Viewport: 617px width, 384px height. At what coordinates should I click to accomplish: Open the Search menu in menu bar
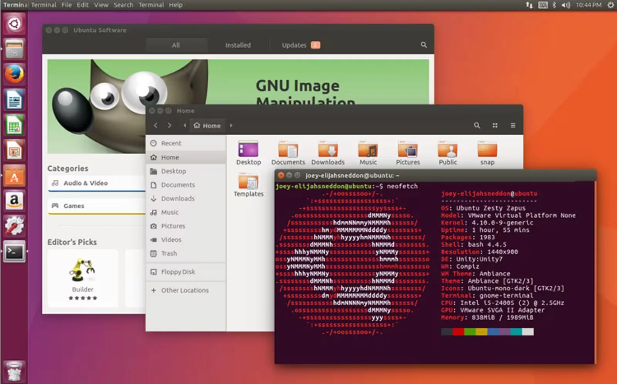123,5
